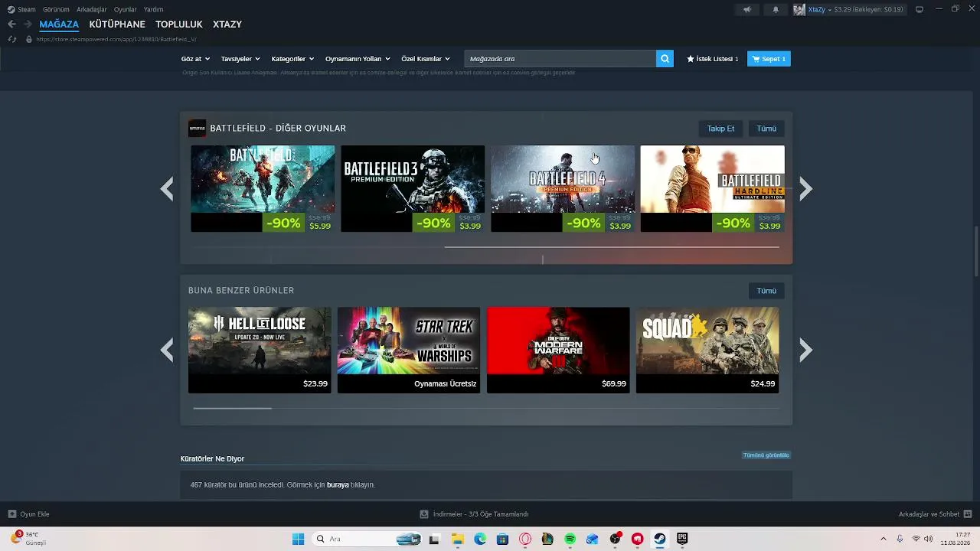Expand the Tavsiyeler dropdown
The height and width of the screenshot is (551, 980).
240,59
